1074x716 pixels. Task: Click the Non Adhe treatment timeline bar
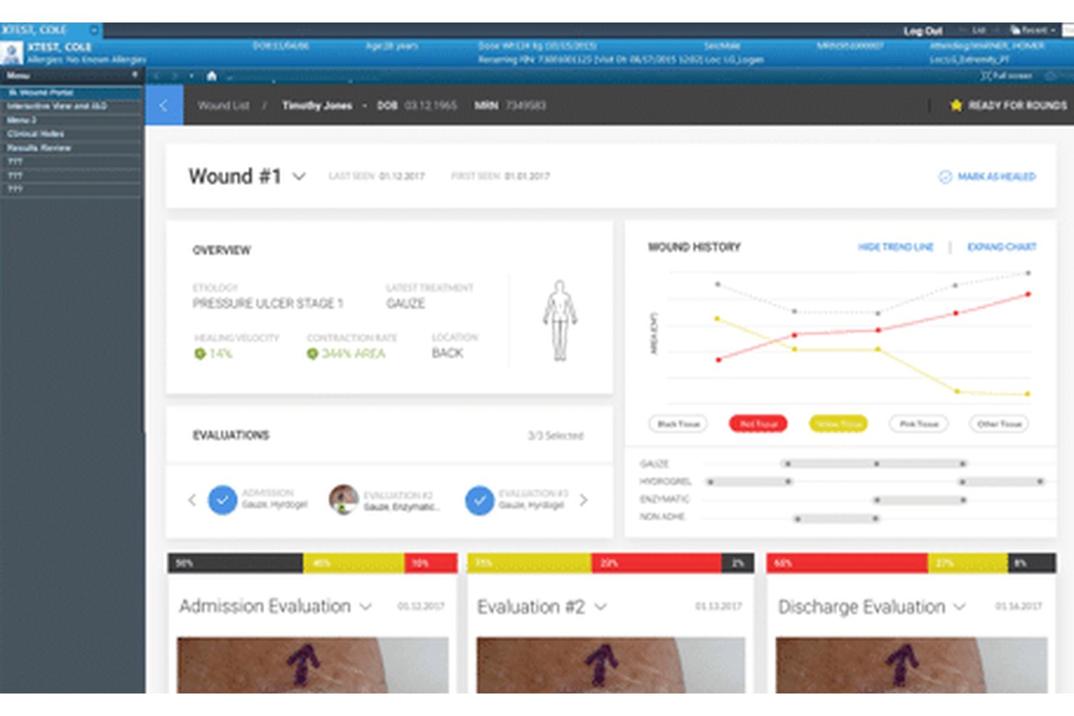(836, 518)
